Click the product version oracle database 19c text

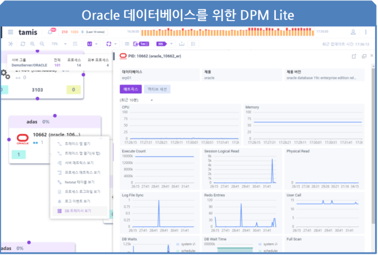tap(321, 78)
